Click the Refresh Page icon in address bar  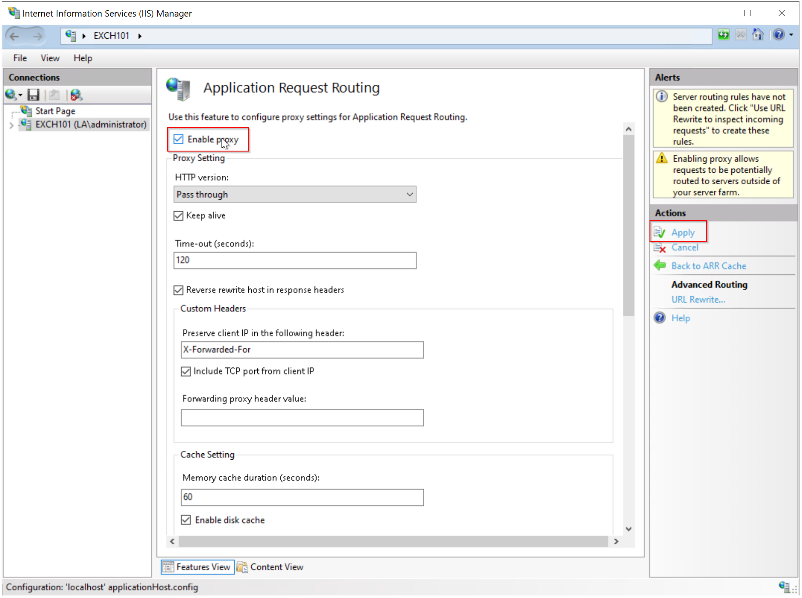point(723,35)
